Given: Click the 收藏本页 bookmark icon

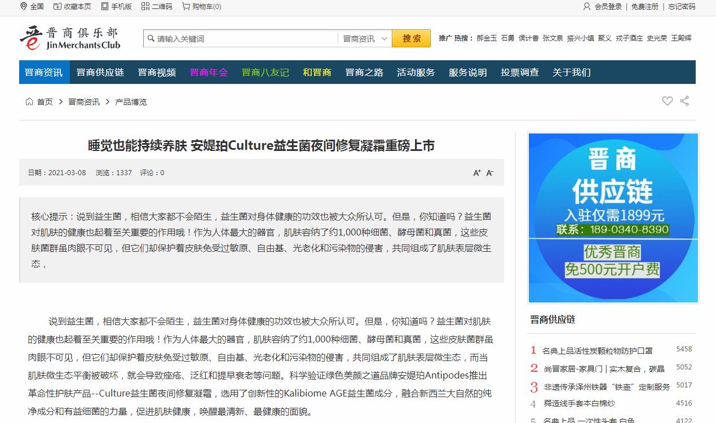Looking at the screenshot, I should coord(58,6).
